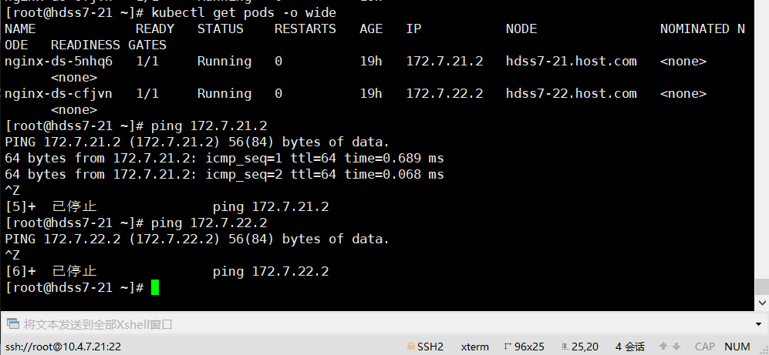This screenshot has width=769, height=355.
Task: Click the green cursor at the prompt
Action: point(155,287)
